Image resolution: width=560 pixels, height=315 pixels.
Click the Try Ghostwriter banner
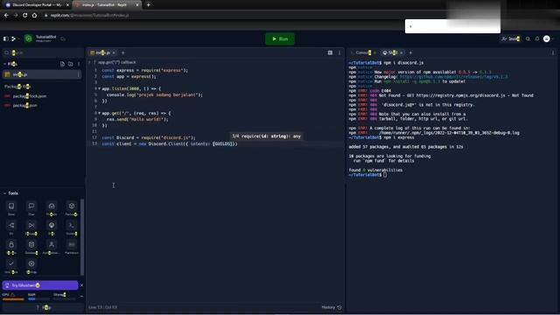tap(40, 285)
